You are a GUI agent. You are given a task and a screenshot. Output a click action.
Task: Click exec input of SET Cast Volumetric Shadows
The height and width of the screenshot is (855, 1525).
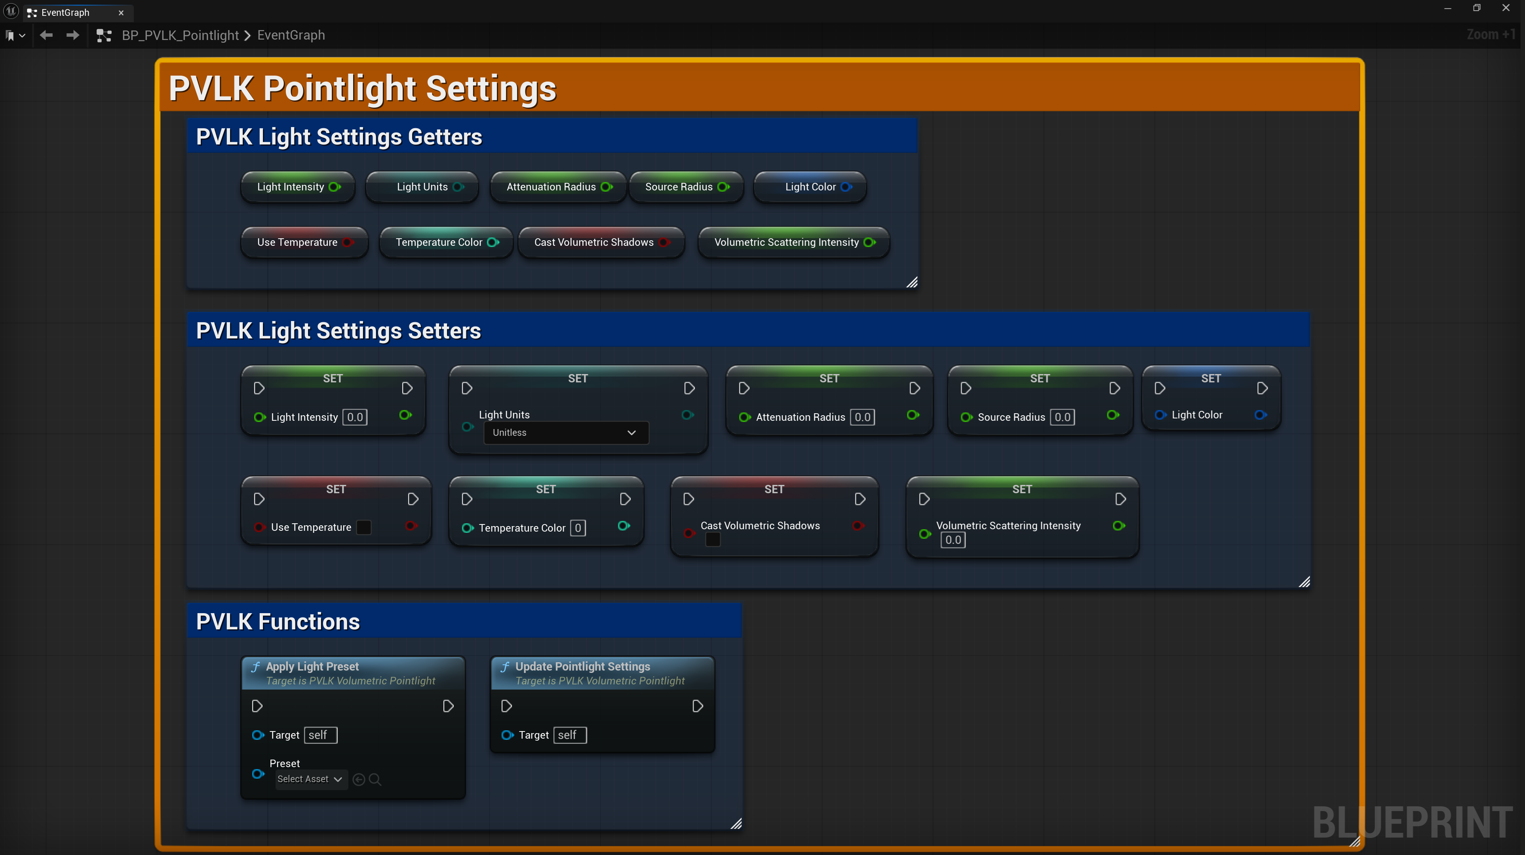[688, 499]
